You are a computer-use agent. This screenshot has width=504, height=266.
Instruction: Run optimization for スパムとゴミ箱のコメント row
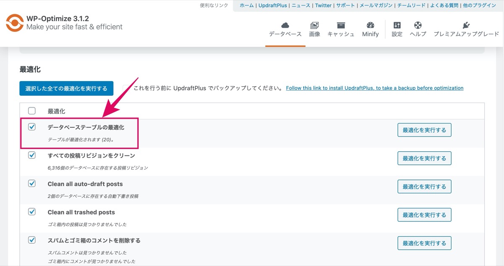click(x=424, y=243)
